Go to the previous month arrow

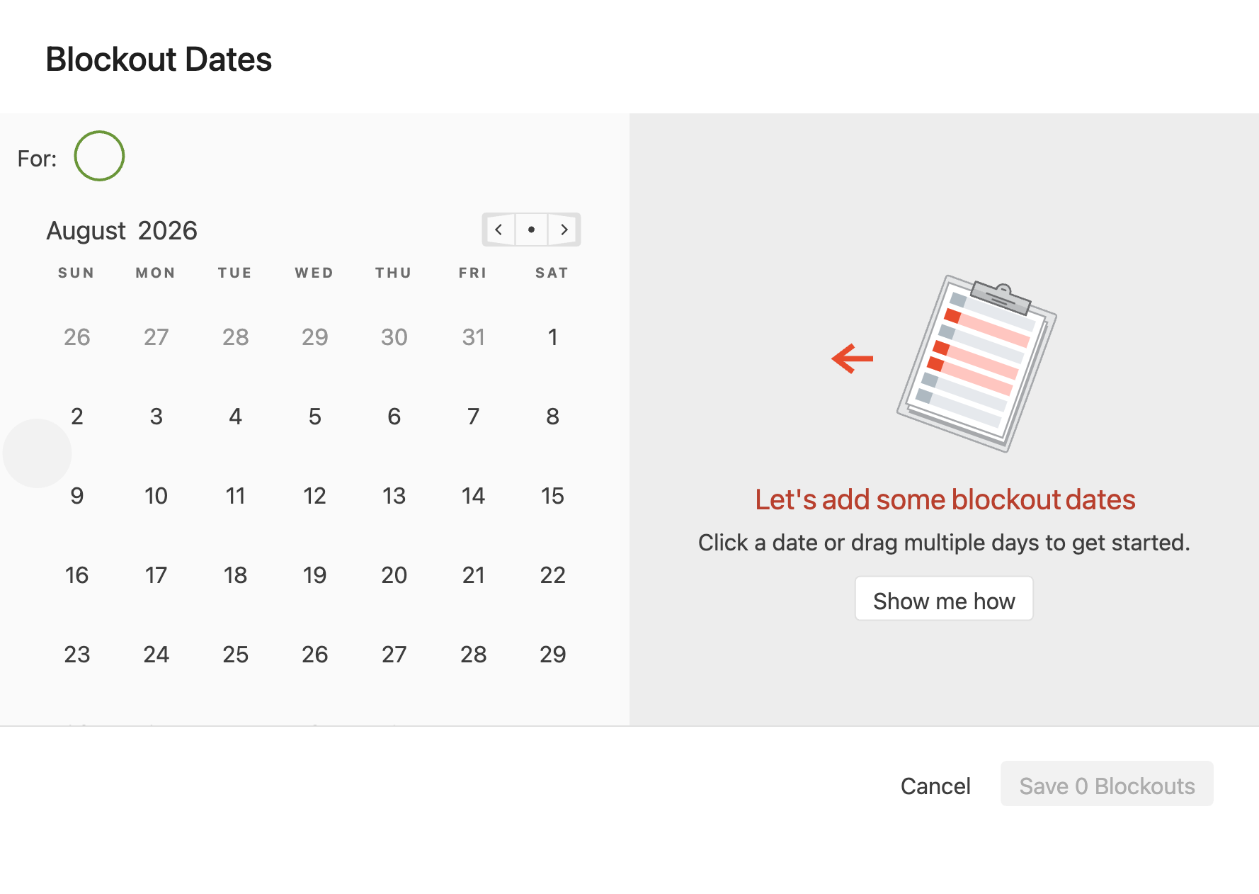(x=499, y=230)
